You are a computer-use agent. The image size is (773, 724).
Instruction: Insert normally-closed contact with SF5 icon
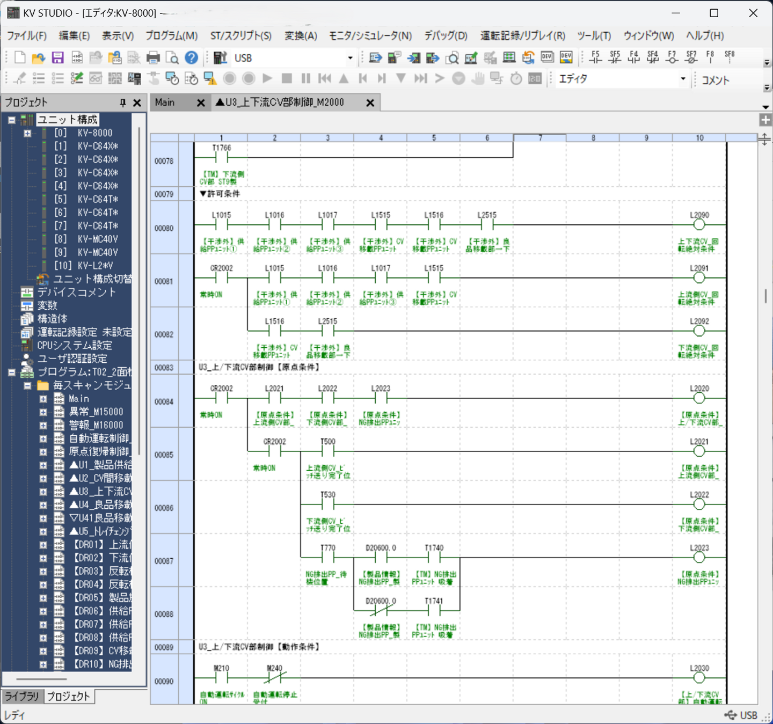(615, 57)
